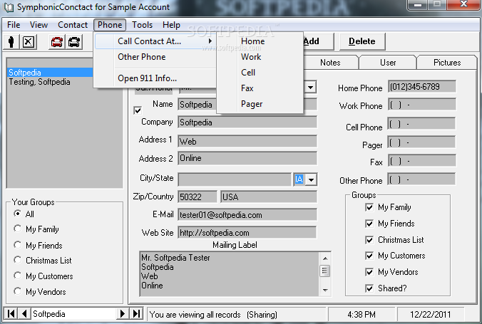Select My Vendors radio in Your Groups

point(18,291)
